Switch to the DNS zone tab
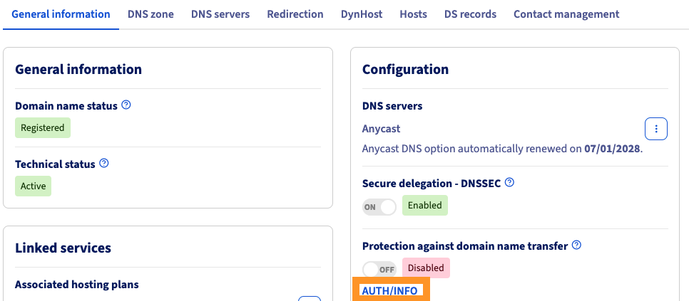Screen dimensions: 689x301 pyautogui.click(x=150, y=14)
